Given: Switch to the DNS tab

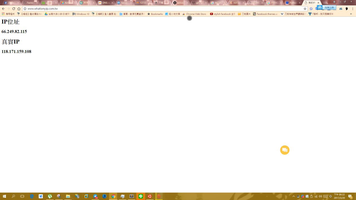Looking at the screenshot, I should [x=106, y=3].
